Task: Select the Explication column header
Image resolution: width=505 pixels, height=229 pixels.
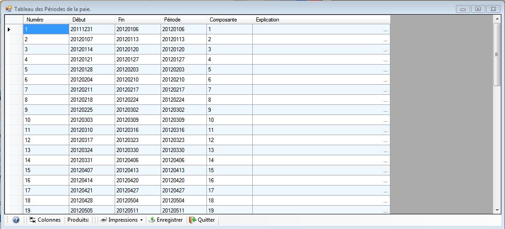Action: point(321,20)
